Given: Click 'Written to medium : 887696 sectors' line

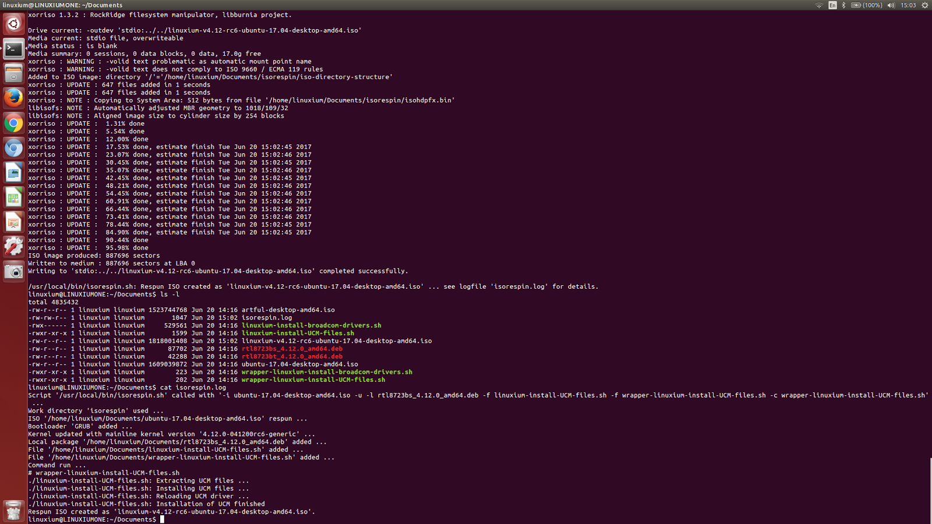Looking at the screenshot, I should (x=111, y=263).
